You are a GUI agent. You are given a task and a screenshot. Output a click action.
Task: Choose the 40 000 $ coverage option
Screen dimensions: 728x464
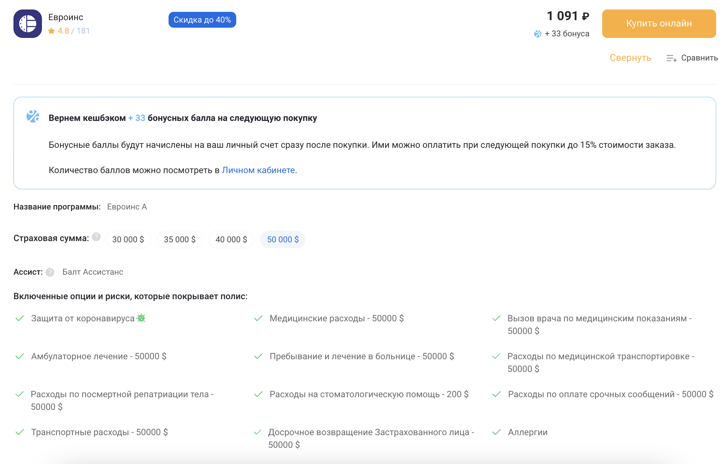pyautogui.click(x=231, y=240)
